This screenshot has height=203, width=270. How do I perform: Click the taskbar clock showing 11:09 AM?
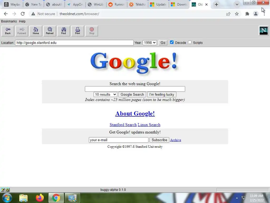coord(257,198)
